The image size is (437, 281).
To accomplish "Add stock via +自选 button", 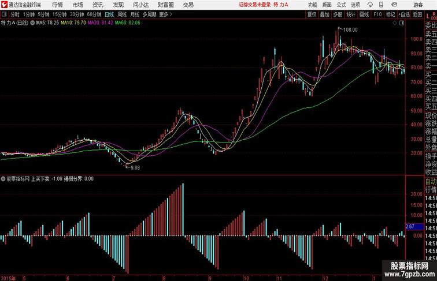I will [404, 14].
